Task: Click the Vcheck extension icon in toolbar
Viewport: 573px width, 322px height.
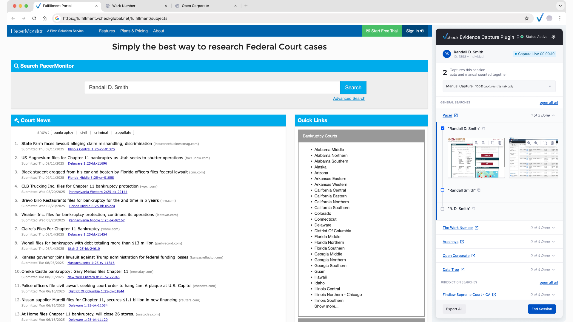Action: (x=540, y=18)
